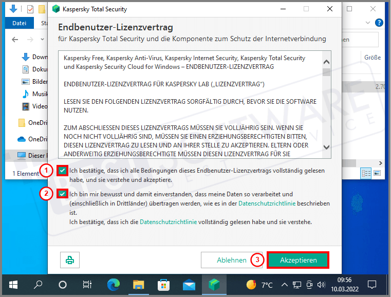Open File Explorer from taskbar
This screenshot has width=391, height=297.
(138, 285)
